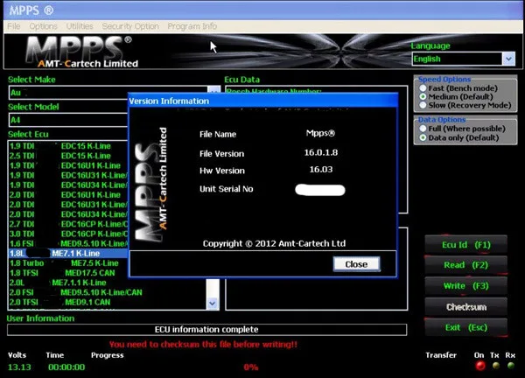This screenshot has width=525, height=378.
Task: Click the Write (F3) button
Action: [x=465, y=286]
